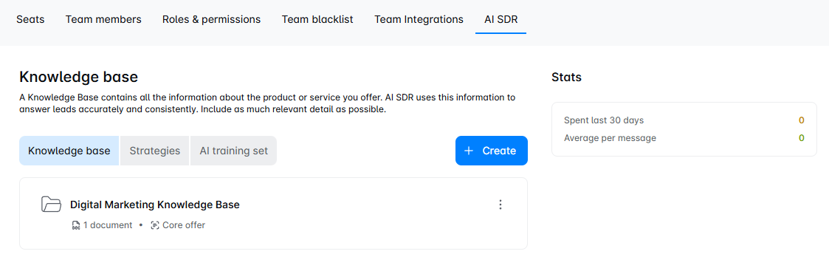Open the Seats tab

(x=30, y=20)
